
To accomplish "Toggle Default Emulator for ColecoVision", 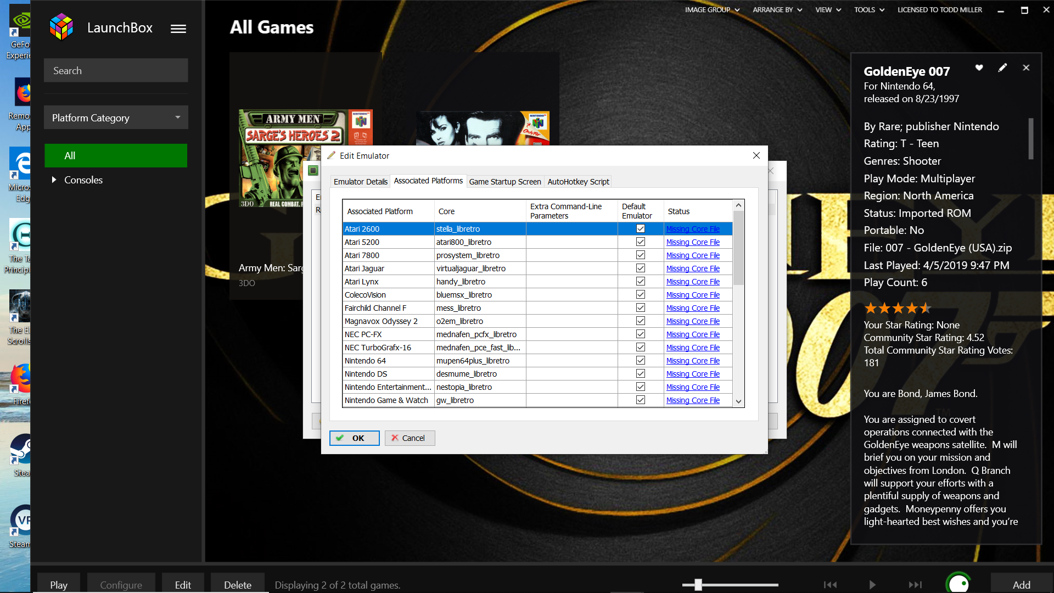I will (640, 294).
